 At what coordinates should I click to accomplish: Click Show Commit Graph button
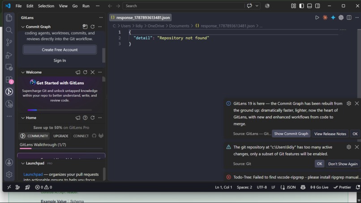pos(291,134)
